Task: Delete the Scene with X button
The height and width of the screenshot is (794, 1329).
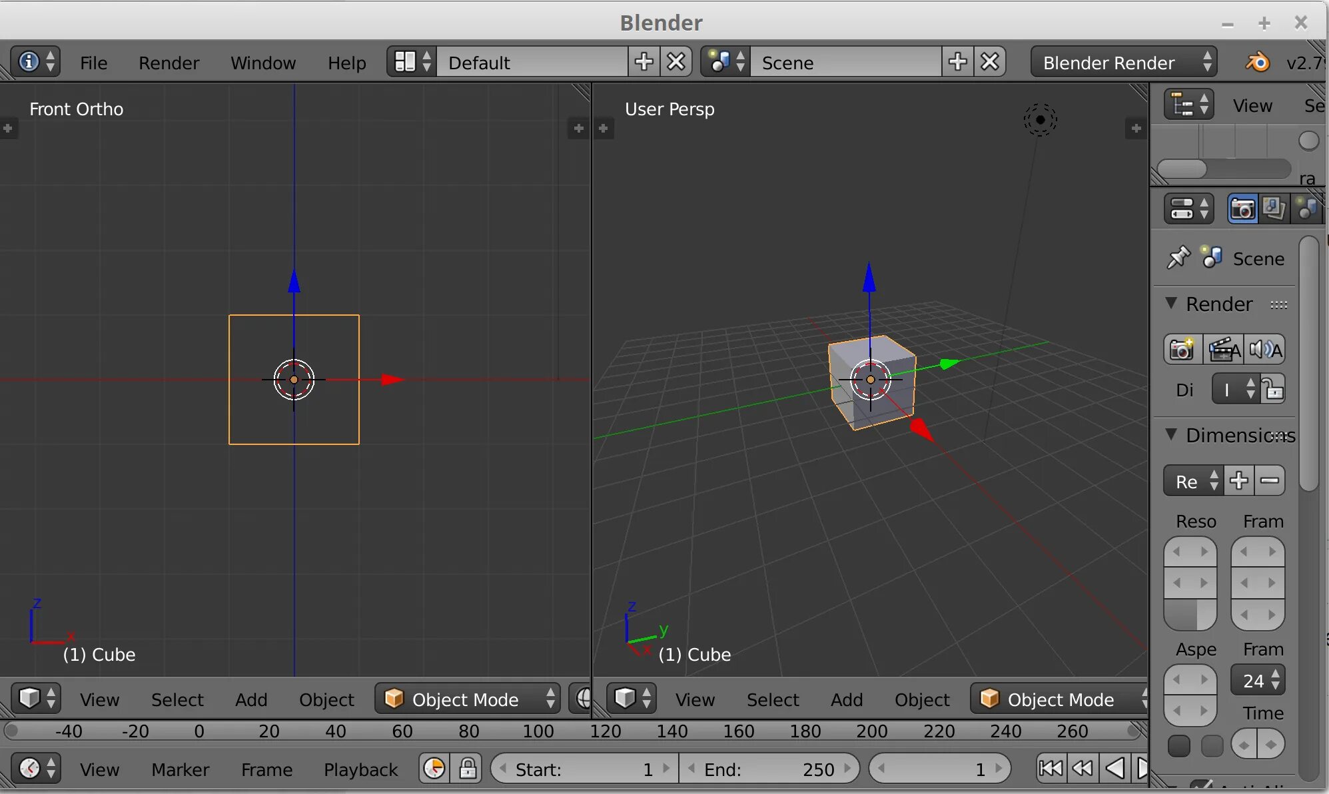Action: [990, 62]
